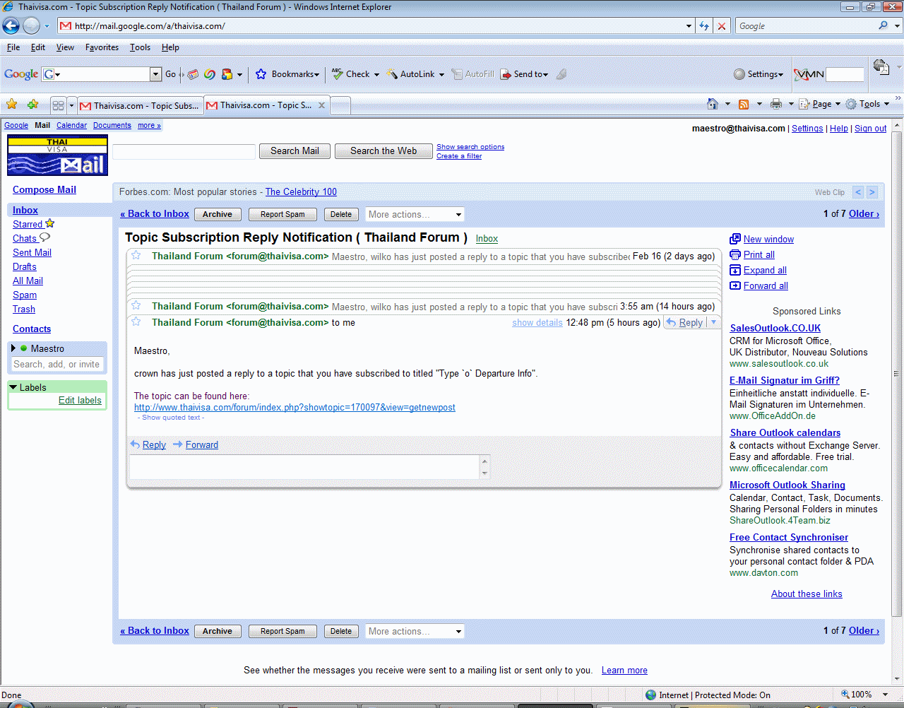Click the Print toolbar icon
This screenshot has height=708, width=904.
[776, 104]
